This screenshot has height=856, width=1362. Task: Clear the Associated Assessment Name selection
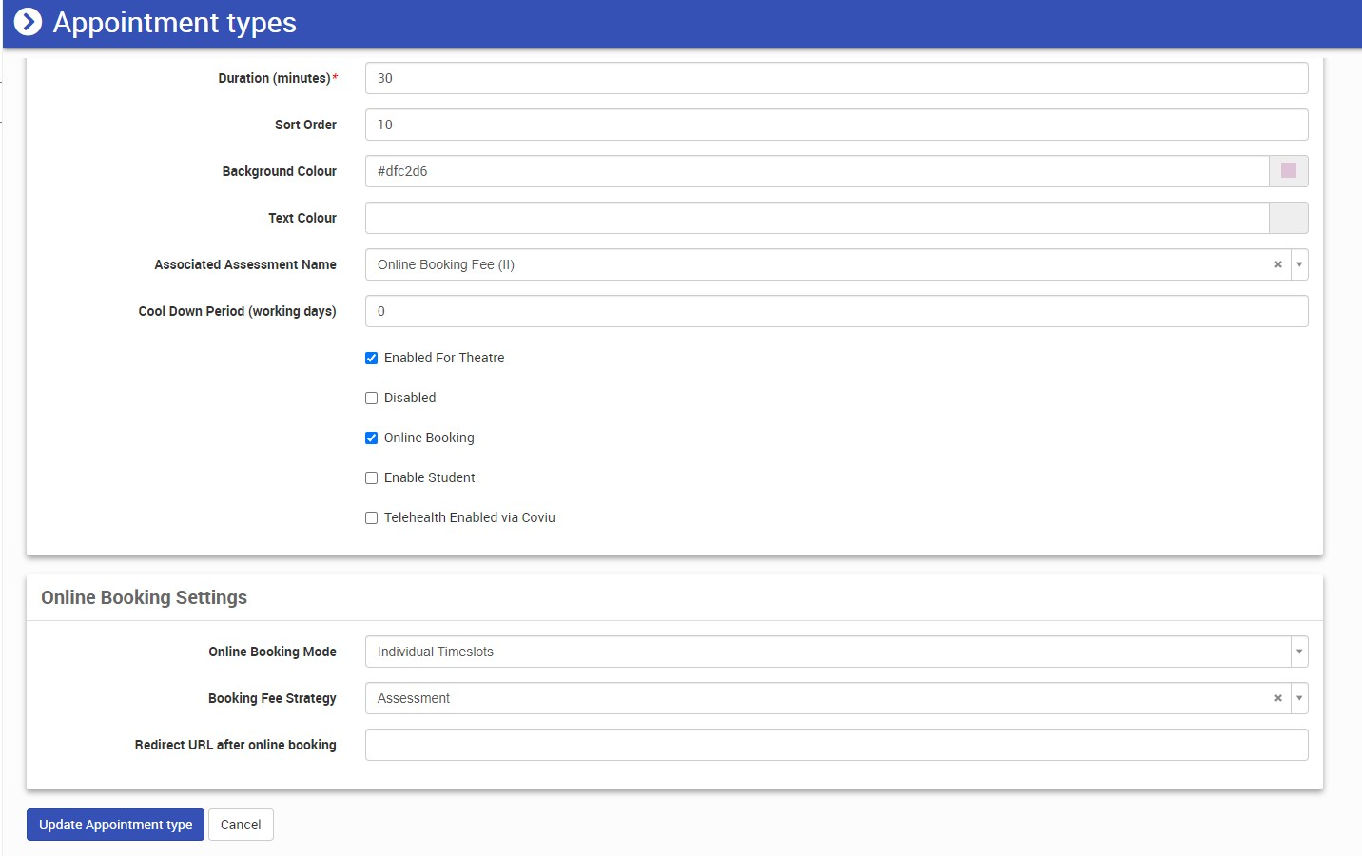pyautogui.click(x=1277, y=264)
